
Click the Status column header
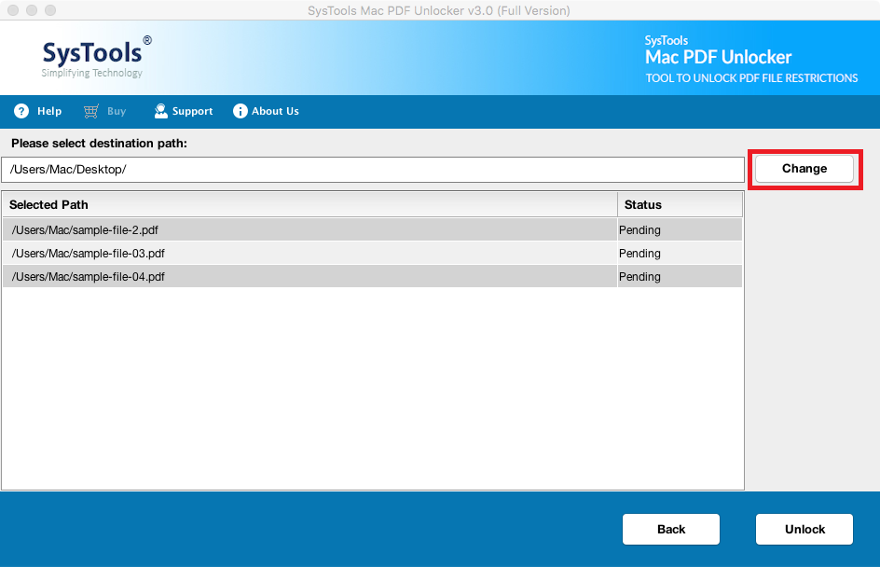pyautogui.click(x=680, y=205)
